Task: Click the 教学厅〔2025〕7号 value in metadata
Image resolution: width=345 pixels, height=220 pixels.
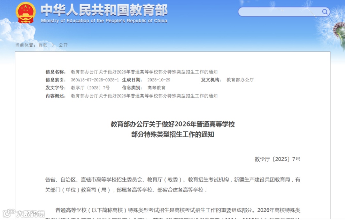Action: pos(90,88)
